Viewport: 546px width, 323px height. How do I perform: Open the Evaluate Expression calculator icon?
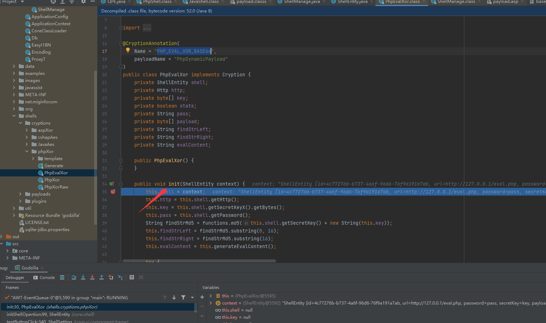tap(132, 277)
